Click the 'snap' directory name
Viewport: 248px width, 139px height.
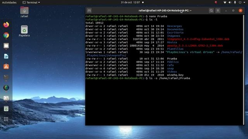point(170,69)
